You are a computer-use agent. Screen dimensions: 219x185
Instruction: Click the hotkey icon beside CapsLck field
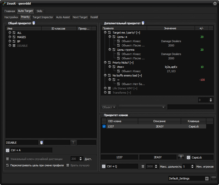coord(188,157)
